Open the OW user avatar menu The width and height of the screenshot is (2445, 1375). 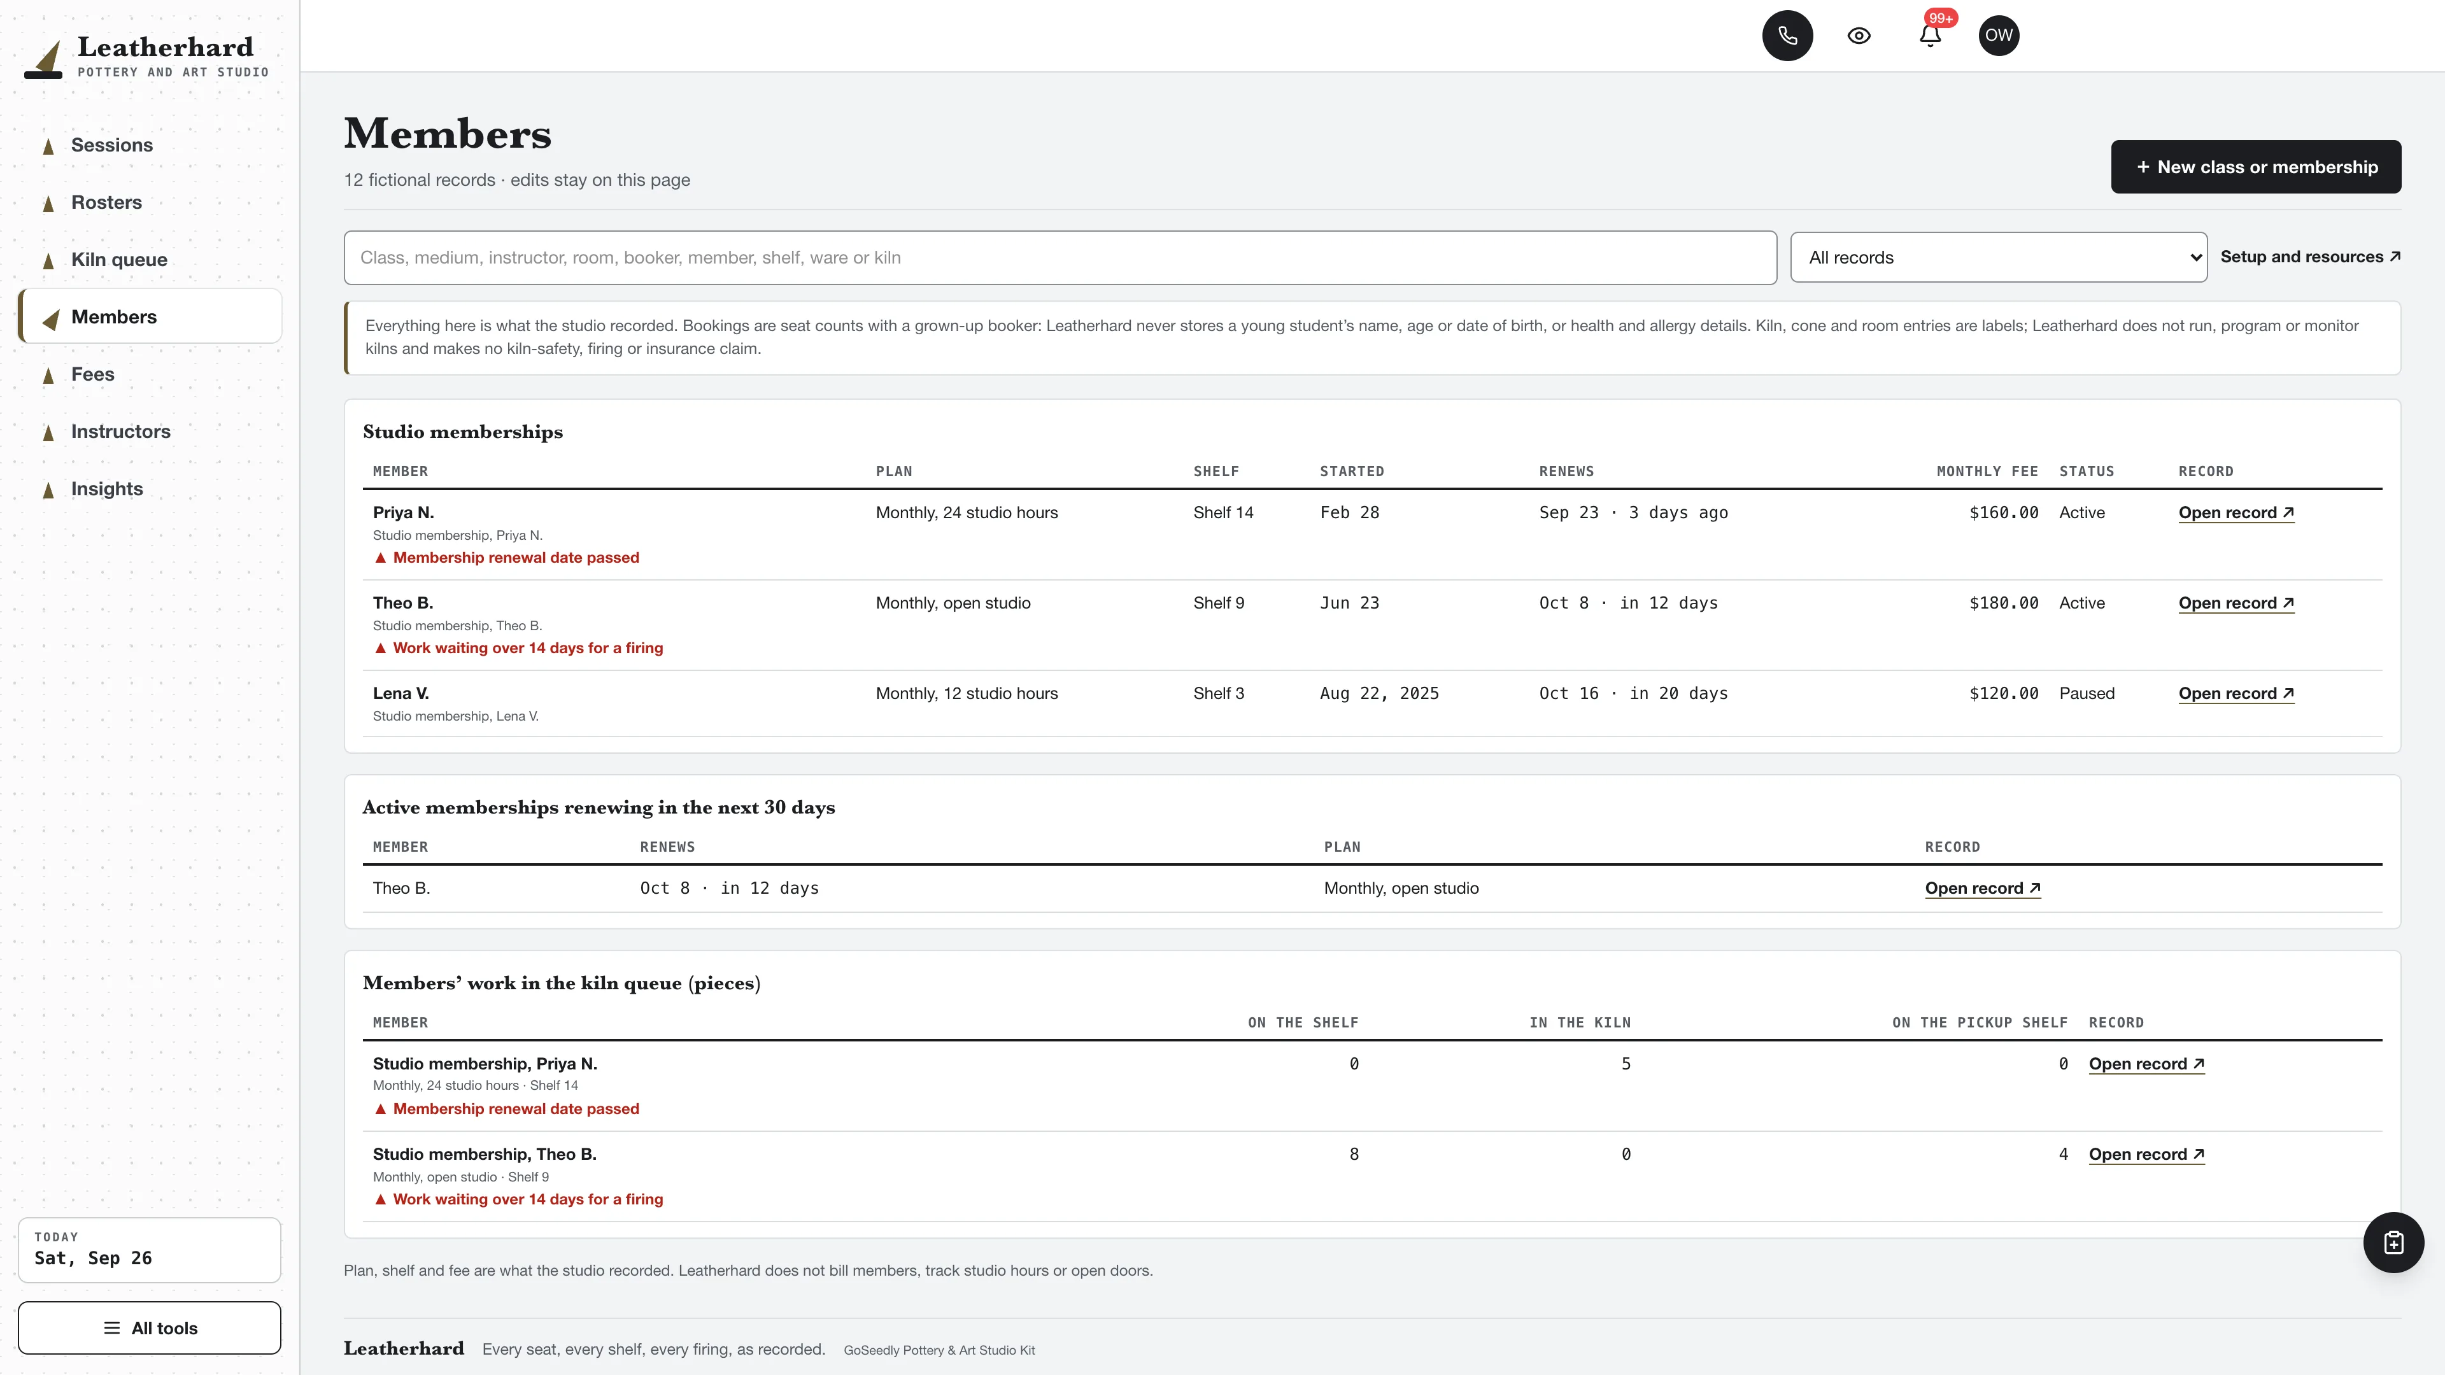(1999, 35)
